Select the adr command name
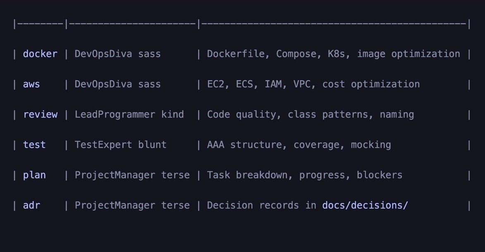485x252 pixels. click(x=31, y=205)
